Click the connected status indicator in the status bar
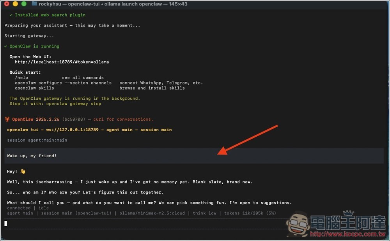Image resolution: width=390 pixels, height=241 pixels. [18, 208]
